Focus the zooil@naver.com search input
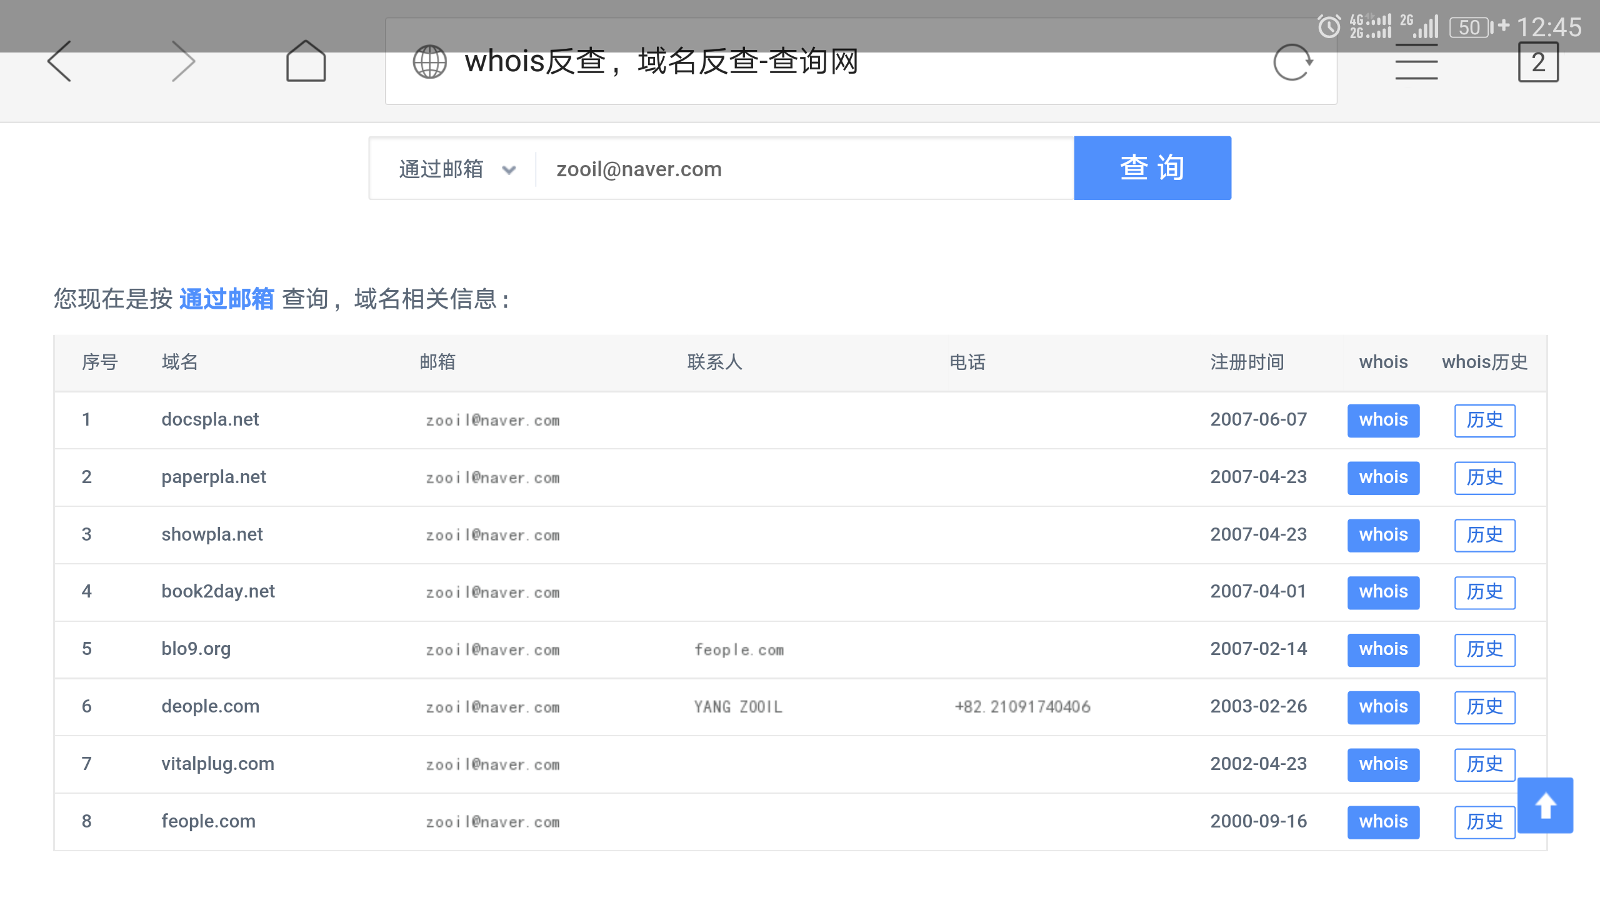This screenshot has height=900, width=1600. point(805,169)
